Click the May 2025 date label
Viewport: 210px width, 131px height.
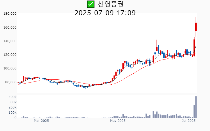(118, 121)
